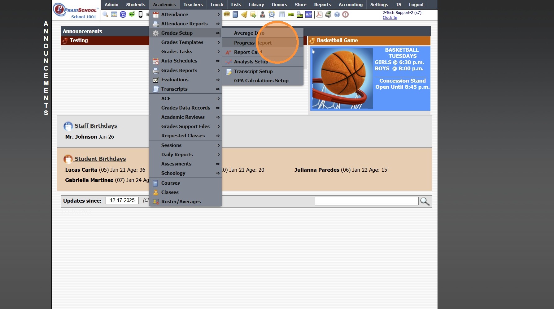Open the Accounting menu

click(351, 5)
